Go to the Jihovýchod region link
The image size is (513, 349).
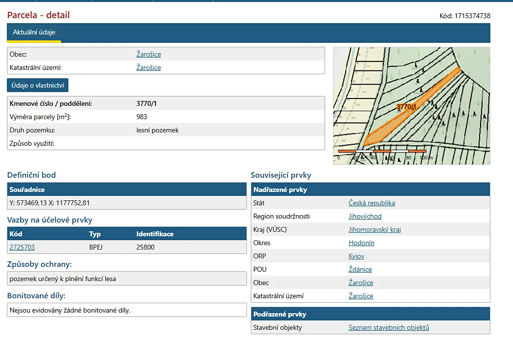(x=365, y=217)
